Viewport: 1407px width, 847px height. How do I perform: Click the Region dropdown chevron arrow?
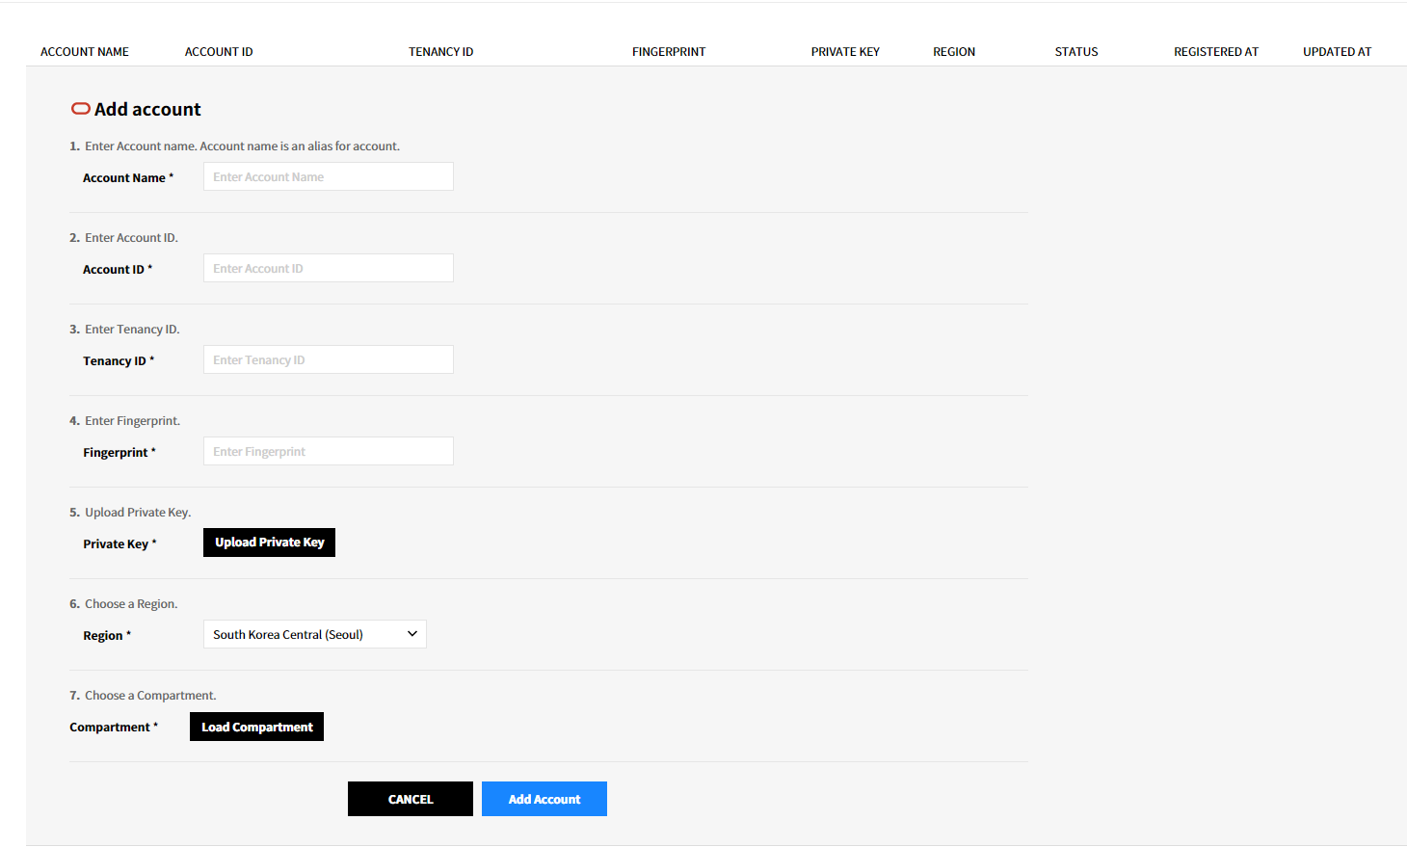pyautogui.click(x=412, y=634)
